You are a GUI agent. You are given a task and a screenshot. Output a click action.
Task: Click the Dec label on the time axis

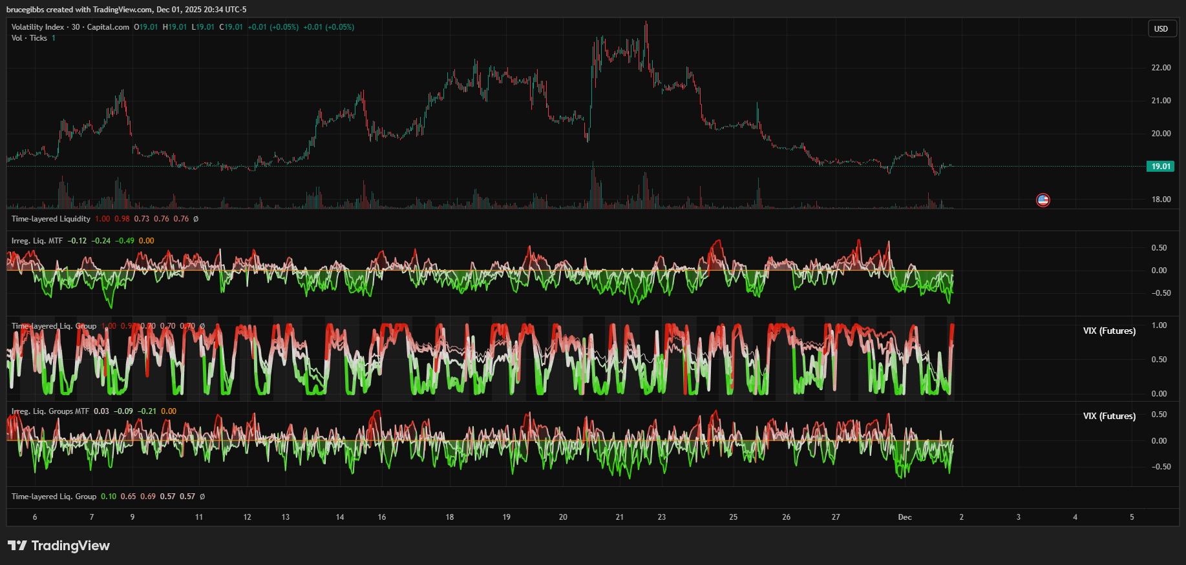[905, 517]
